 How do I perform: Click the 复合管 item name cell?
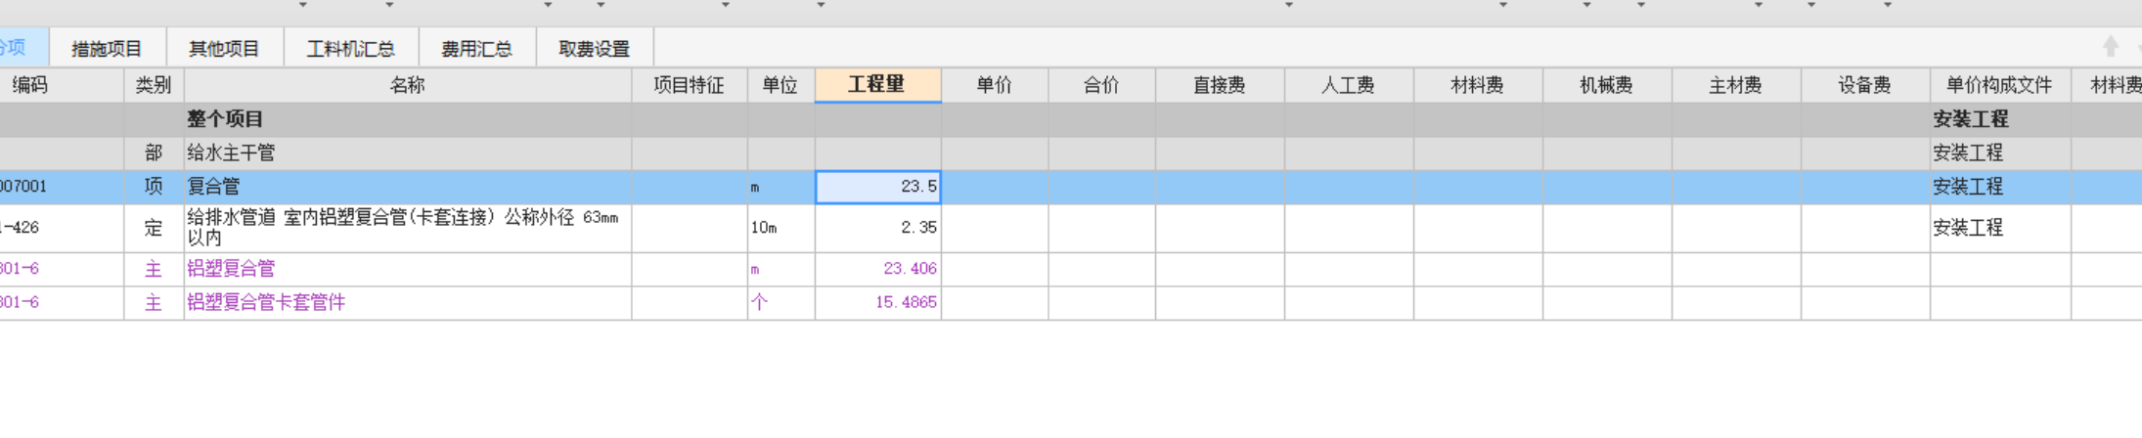pos(213,187)
